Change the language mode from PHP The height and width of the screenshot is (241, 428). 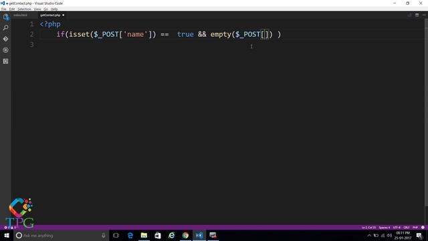coord(415,228)
